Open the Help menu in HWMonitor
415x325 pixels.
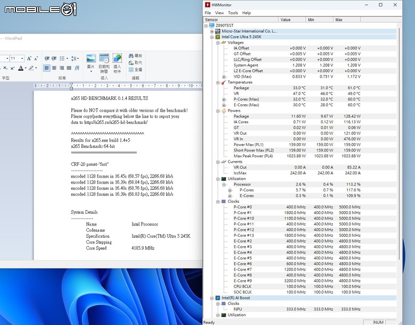click(246, 13)
